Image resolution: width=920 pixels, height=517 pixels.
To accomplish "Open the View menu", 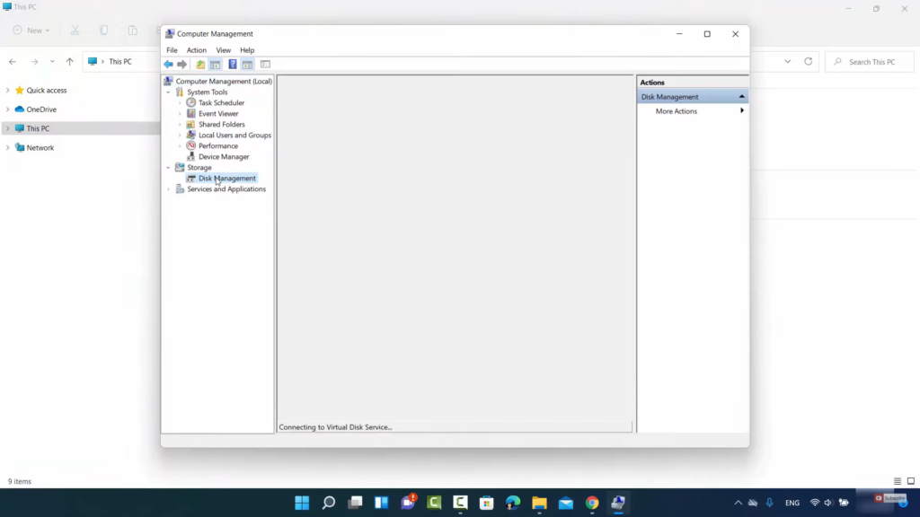I will tap(223, 50).
